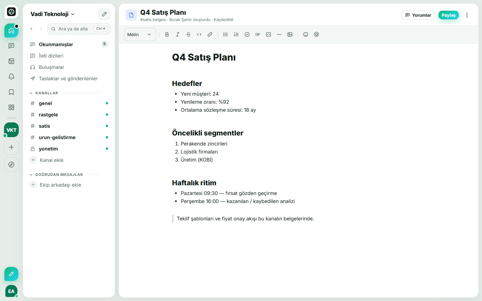The height and width of the screenshot is (301, 482).
Task: Insert a checklist with the check icon
Action: (x=247, y=34)
